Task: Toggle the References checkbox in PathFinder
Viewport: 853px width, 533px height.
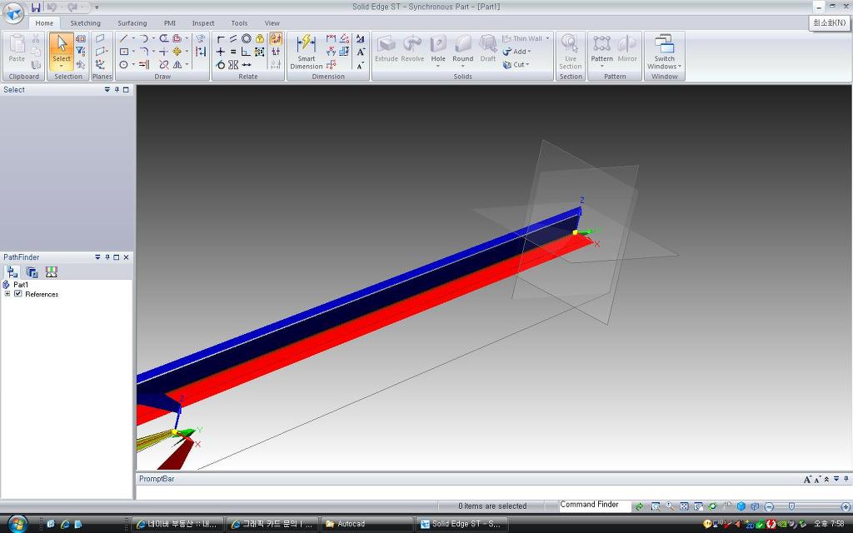Action: pos(18,294)
